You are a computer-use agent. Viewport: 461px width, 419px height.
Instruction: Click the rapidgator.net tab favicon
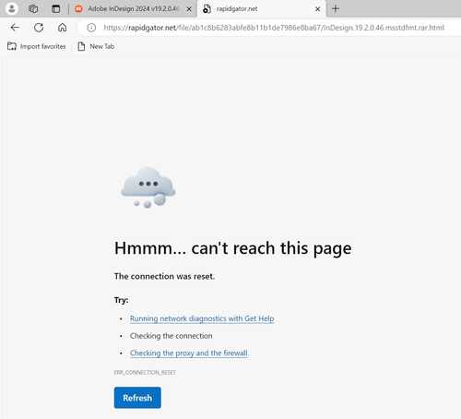pos(207,9)
